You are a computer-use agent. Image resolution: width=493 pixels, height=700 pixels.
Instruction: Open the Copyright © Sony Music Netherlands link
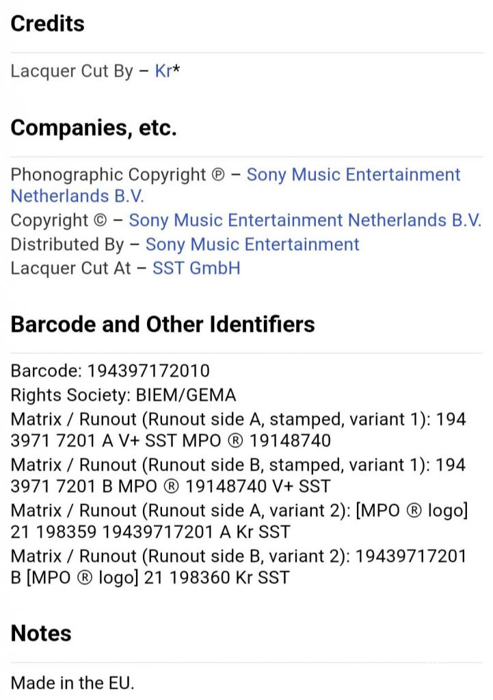pos(305,221)
